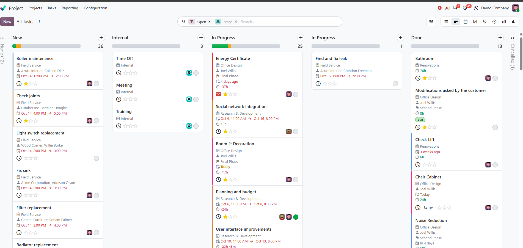Open the Map view
Viewport: 523px width, 248px height.
pos(485,22)
